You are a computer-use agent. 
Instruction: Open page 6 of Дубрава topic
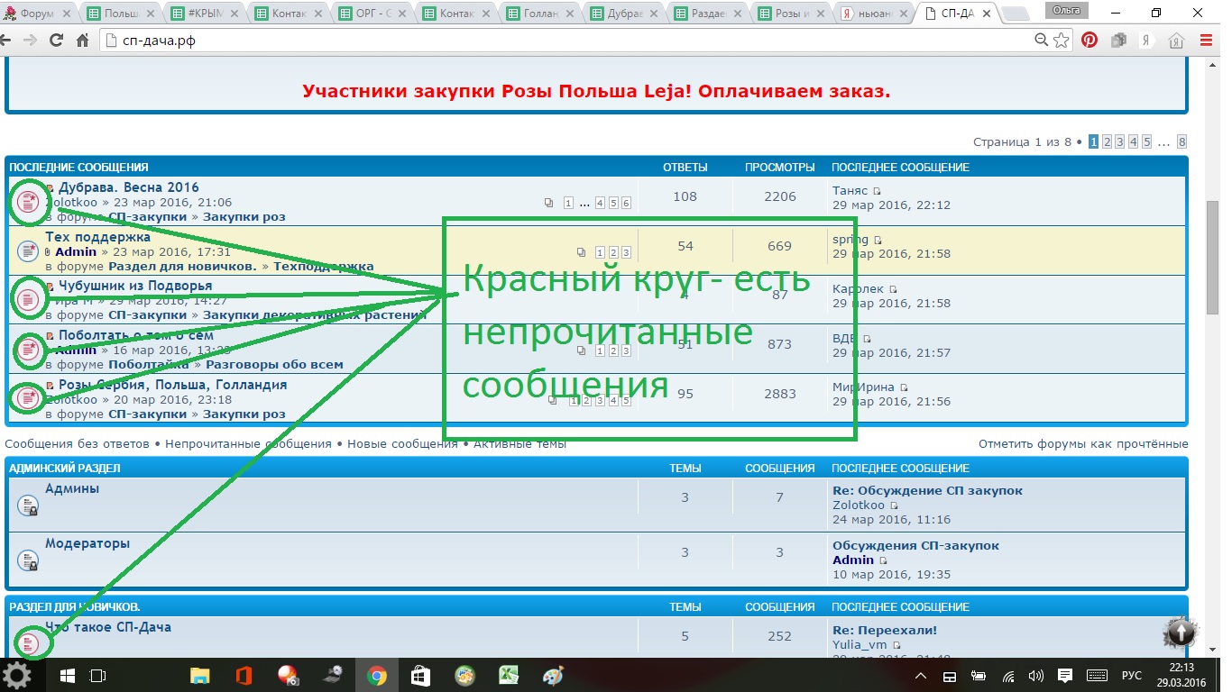626,203
